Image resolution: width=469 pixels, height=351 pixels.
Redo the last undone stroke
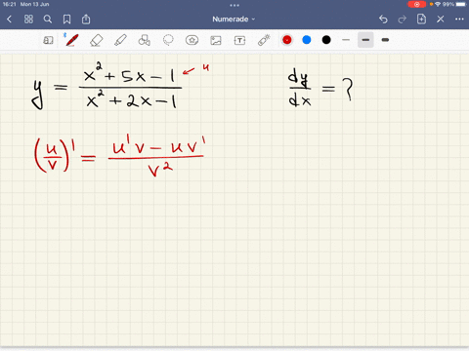[x=403, y=19]
